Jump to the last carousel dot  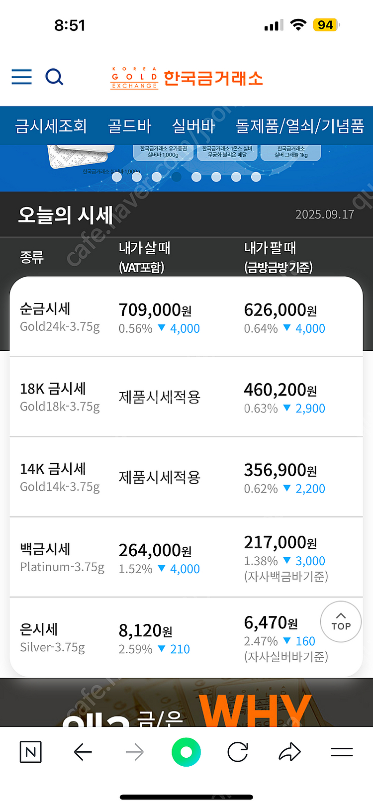tap(256, 177)
